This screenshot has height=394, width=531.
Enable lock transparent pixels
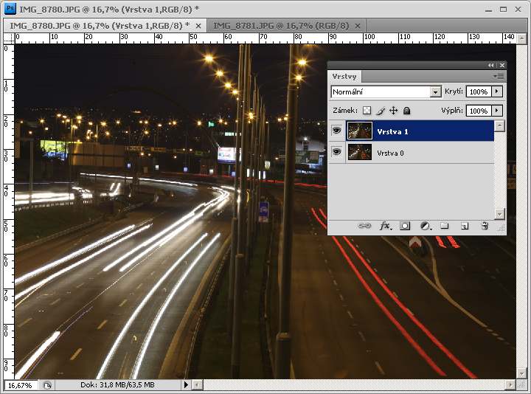point(367,111)
